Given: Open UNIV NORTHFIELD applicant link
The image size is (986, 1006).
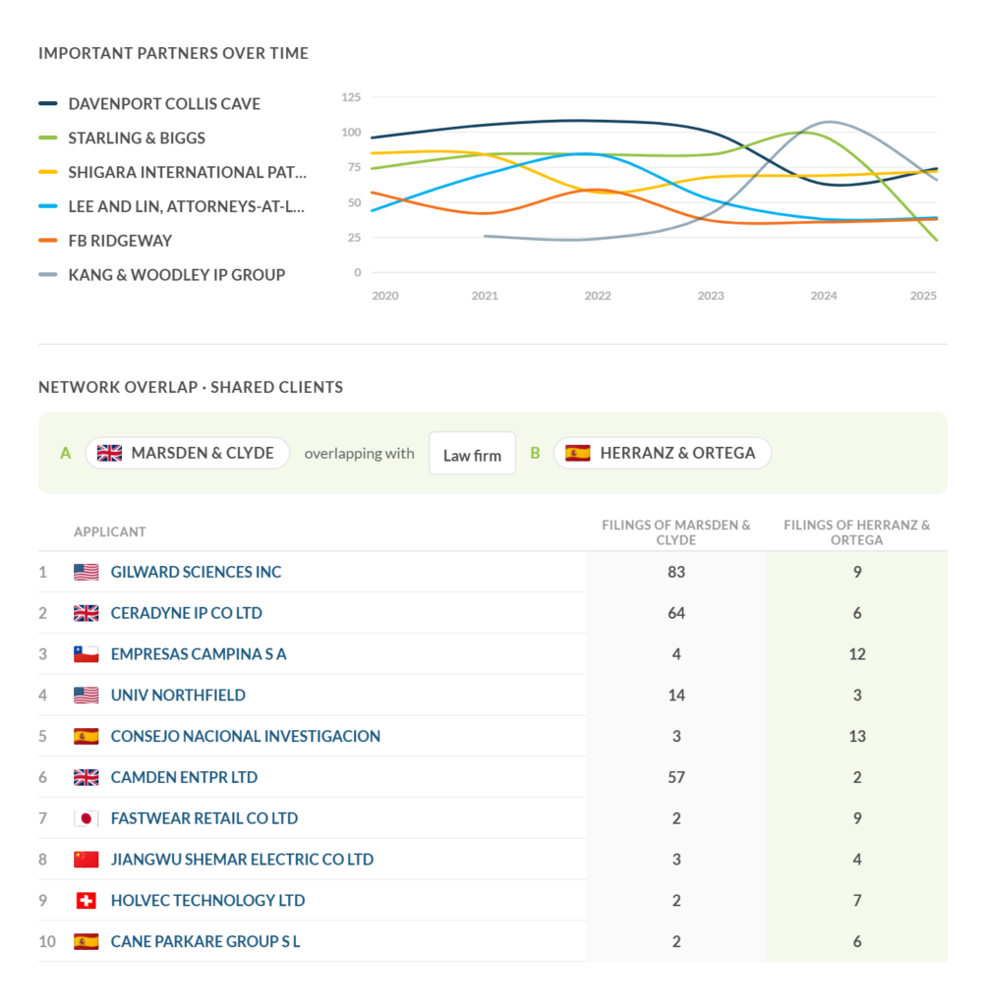Looking at the screenshot, I should 178,695.
